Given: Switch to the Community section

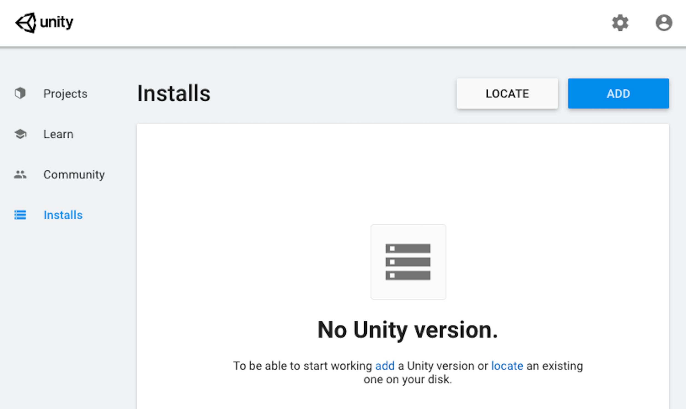Looking at the screenshot, I should click(74, 175).
